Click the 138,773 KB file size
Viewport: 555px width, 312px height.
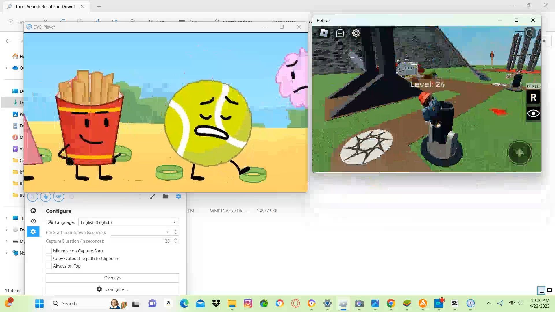(267, 211)
